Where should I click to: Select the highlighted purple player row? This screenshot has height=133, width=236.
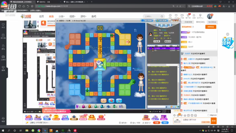[163, 48]
